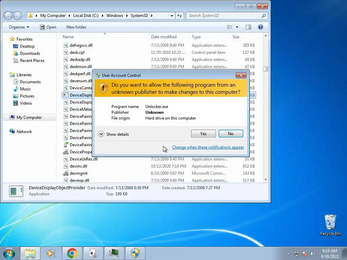Open Music library
This screenshot has height=260, width=347.
click(22, 89)
